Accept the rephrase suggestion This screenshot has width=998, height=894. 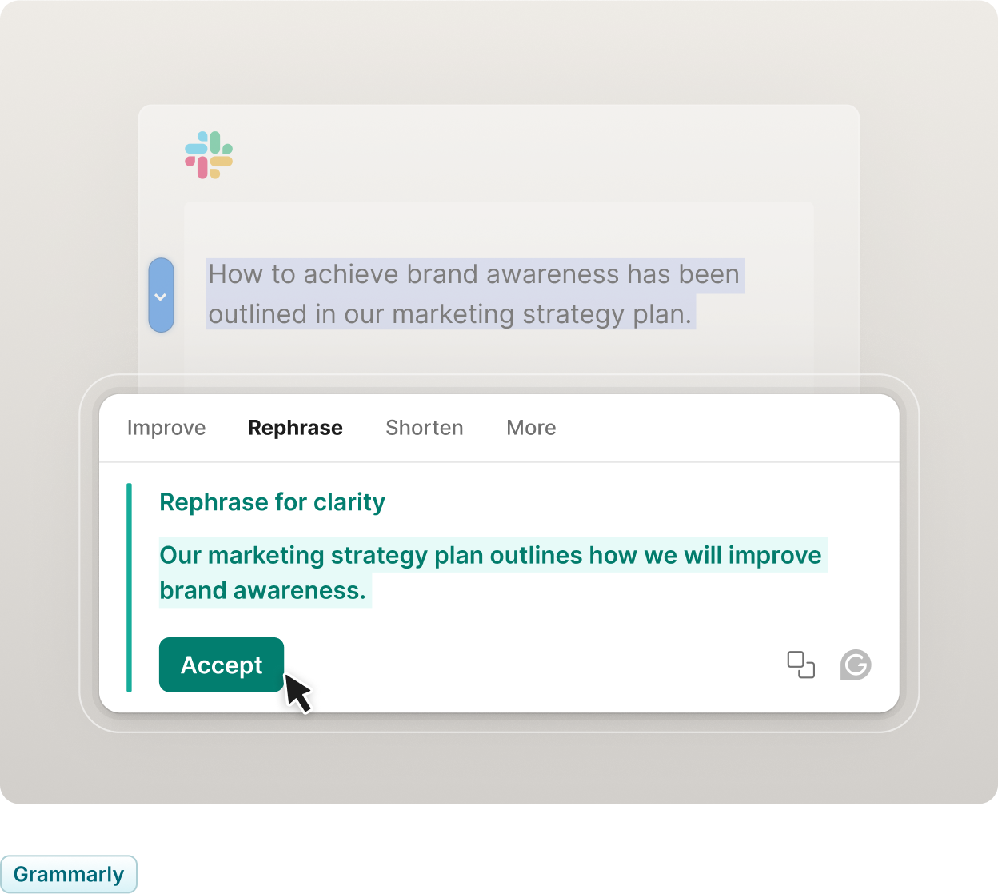coord(222,665)
